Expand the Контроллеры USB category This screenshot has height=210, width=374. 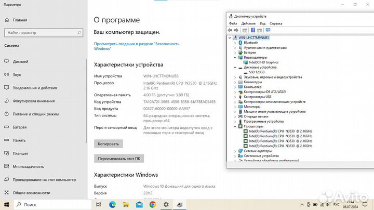click(x=235, y=97)
